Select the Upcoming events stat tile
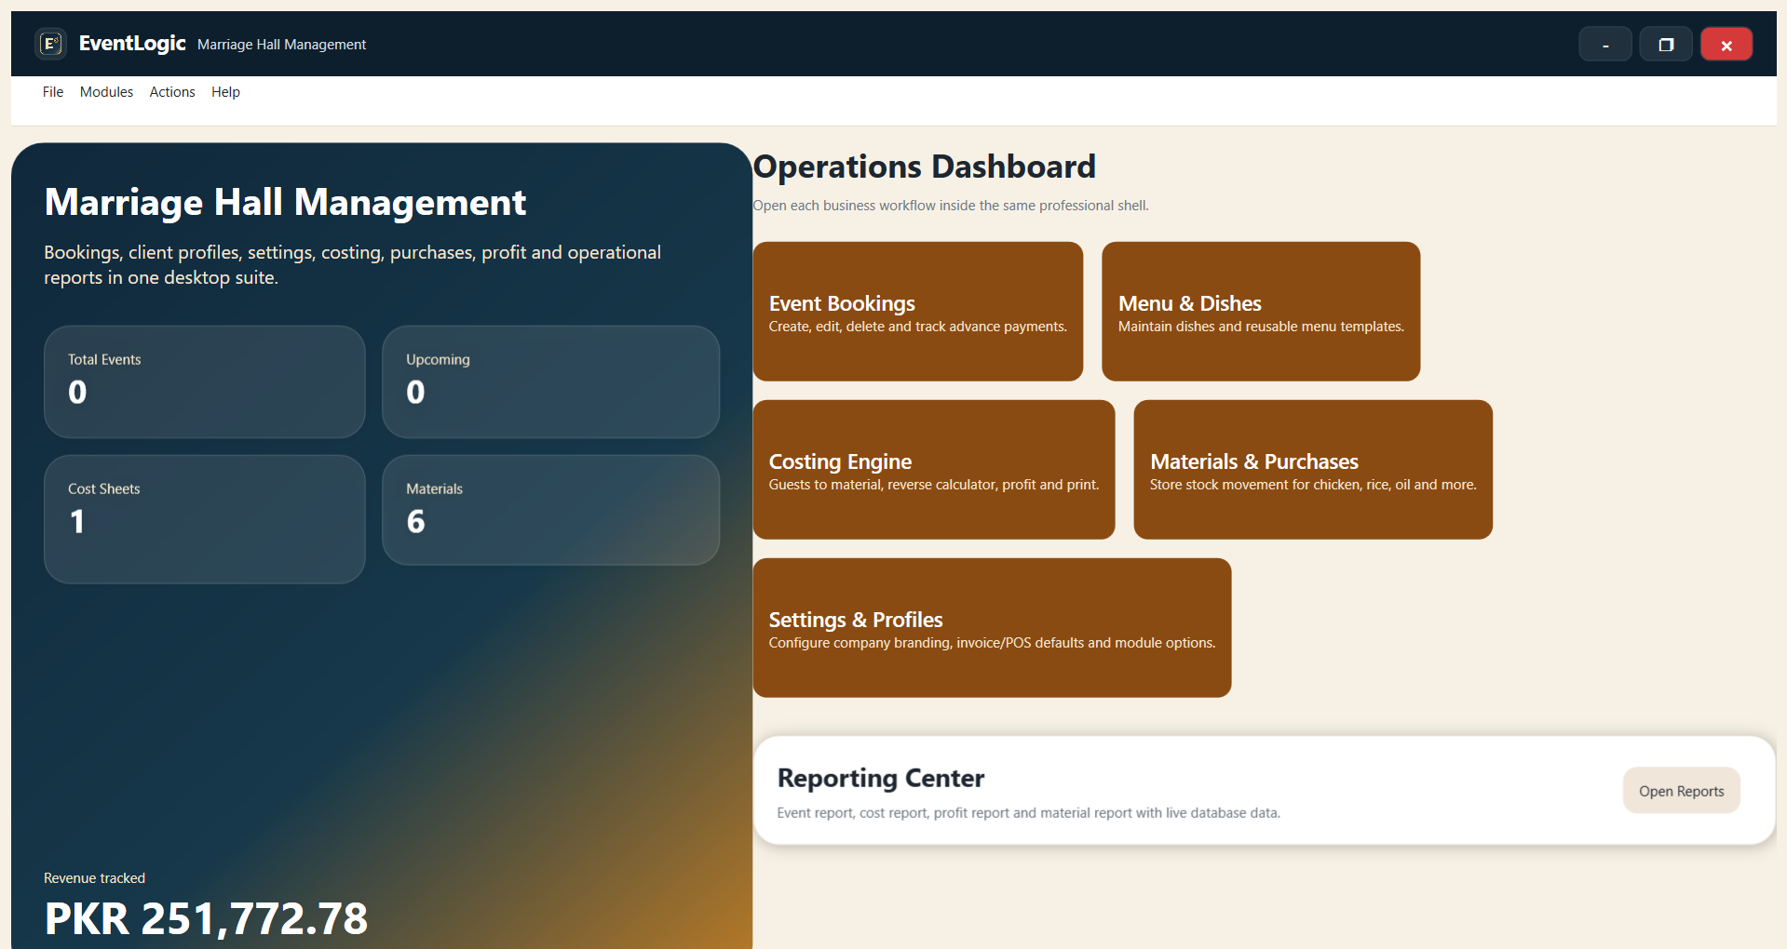 [550, 381]
